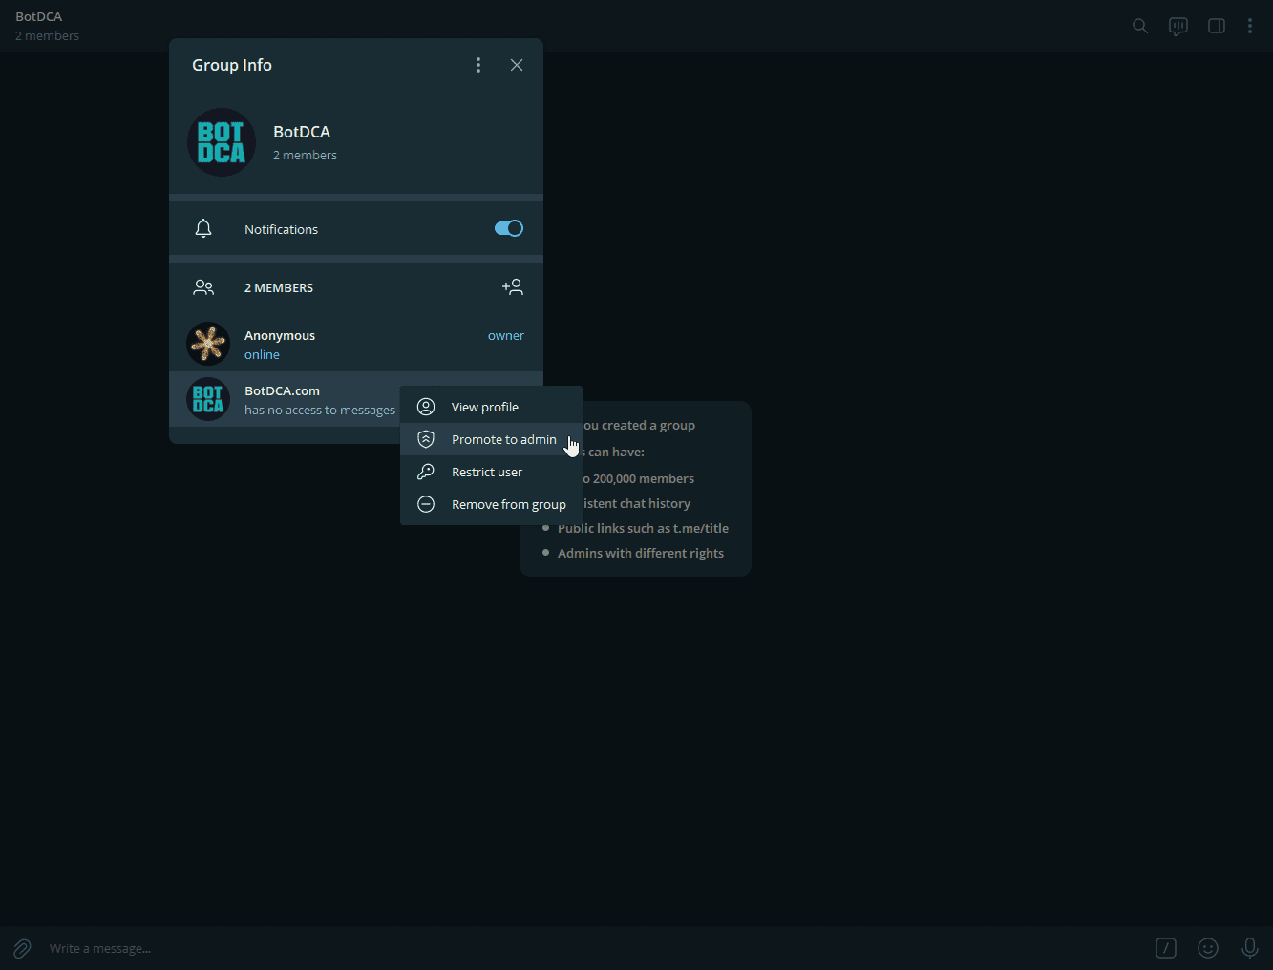This screenshot has width=1273, height=970.
Task: Open the emoji picker icon
Action: tap(1207, 948)
